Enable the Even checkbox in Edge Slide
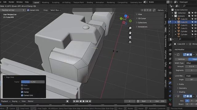Screen dimensions: 197x110 22,85
